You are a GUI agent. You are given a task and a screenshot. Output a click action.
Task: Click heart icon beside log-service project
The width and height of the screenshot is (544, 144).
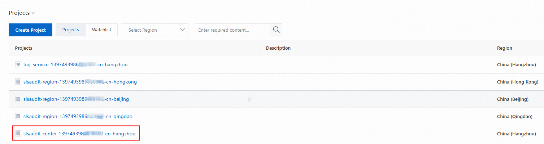coord(18,64)
